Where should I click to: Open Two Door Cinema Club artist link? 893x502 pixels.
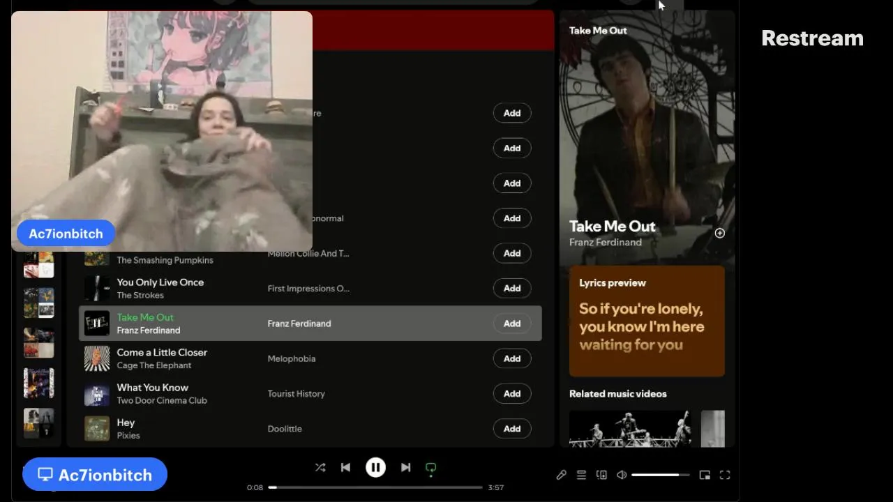pos(162,400)
